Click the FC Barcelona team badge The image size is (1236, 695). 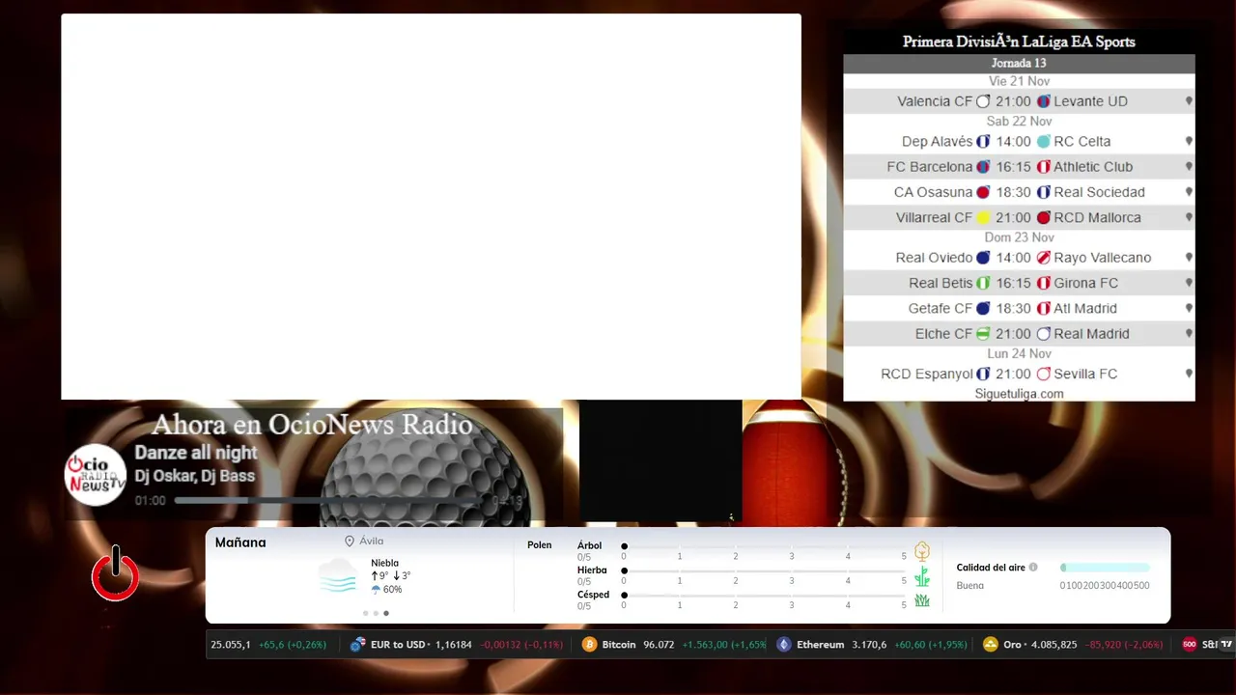[983, 167]
